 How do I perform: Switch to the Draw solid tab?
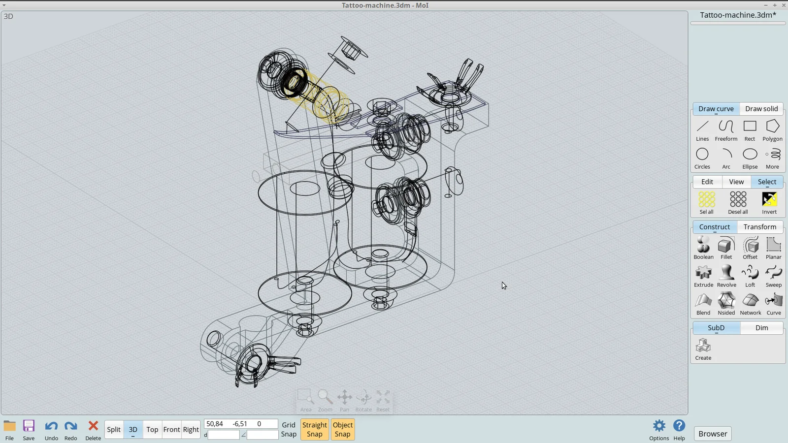pyautogui.click(x=761, y=109)
